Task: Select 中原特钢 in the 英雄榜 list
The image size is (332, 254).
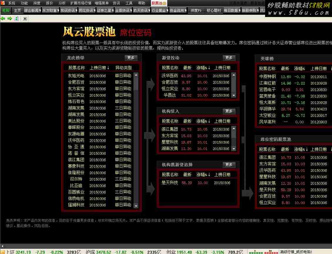Action: click(268, 77)
